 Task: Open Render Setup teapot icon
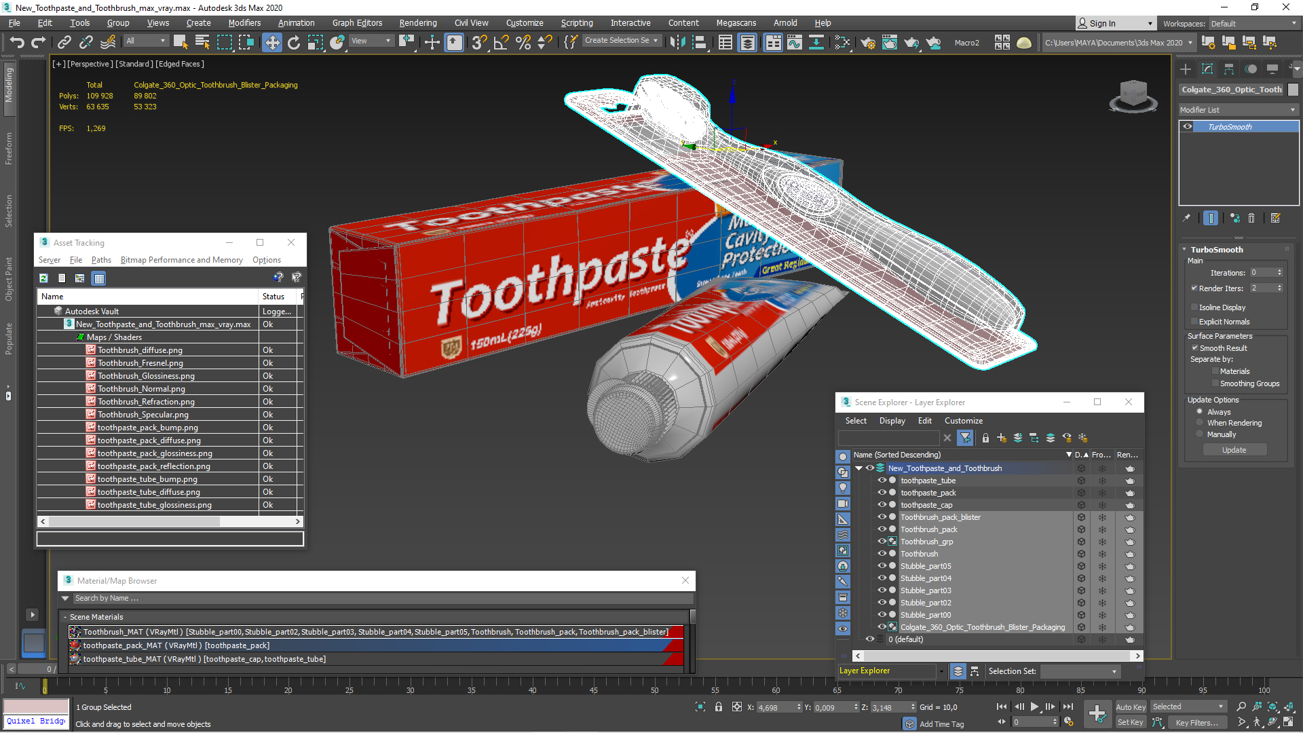point(868,43)
